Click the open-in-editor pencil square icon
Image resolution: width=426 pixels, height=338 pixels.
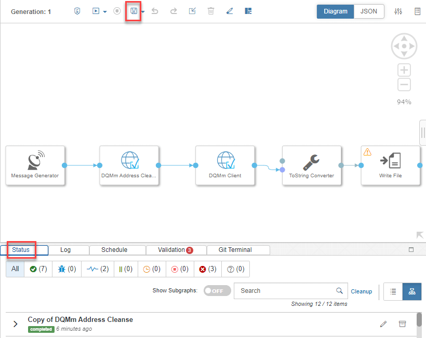(192, 11)
